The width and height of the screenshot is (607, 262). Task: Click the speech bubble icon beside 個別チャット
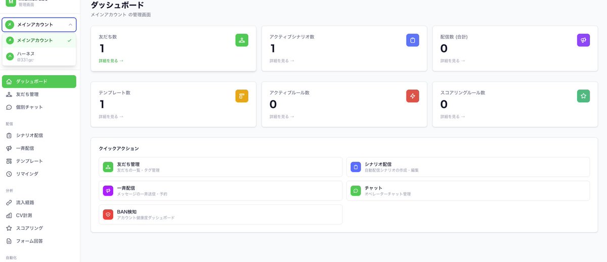click(x=9, y=107)
